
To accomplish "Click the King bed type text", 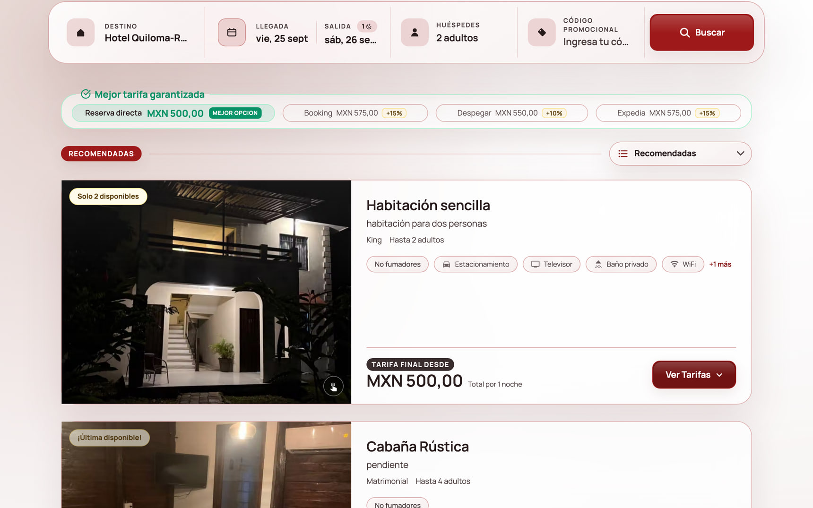I will 374,240.
